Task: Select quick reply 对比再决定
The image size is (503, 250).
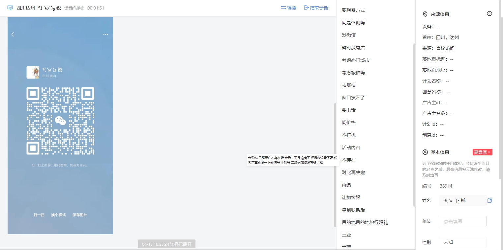Action: [353, 172]
